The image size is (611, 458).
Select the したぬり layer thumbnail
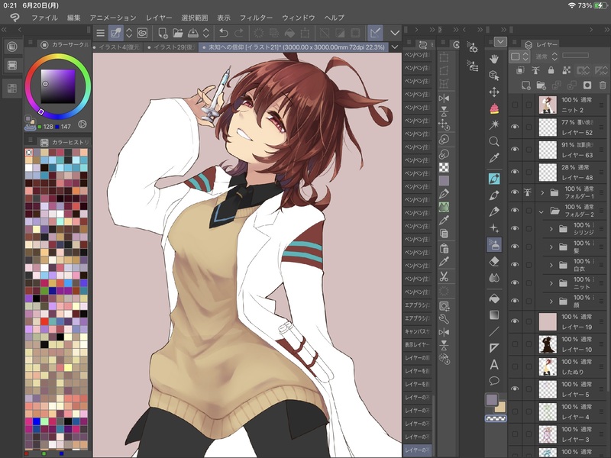[548, 367]
